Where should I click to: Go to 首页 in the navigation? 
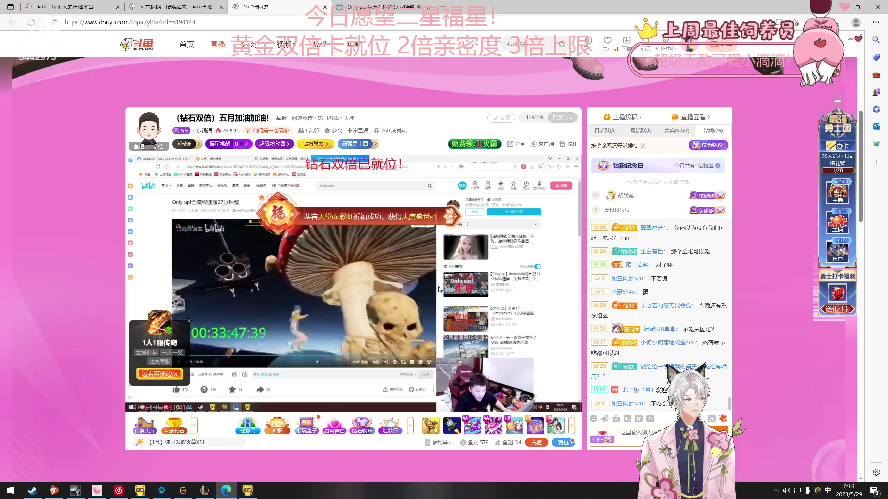(x=187, y=44)
